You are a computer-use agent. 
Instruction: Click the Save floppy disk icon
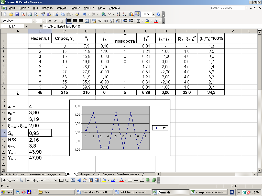pyautogui.click(x=17, y=15)
